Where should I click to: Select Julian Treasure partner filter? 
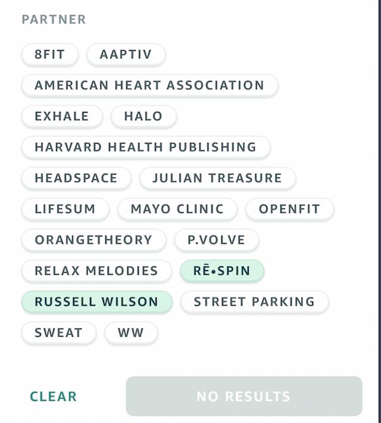click(217, 178)
